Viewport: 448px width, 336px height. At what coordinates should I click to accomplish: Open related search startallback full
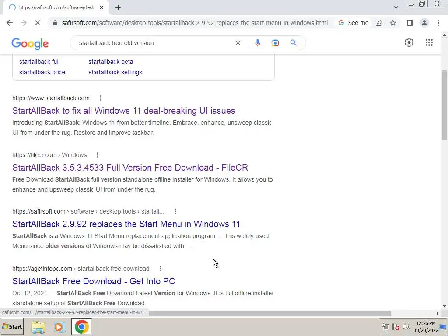coord(39,62)
